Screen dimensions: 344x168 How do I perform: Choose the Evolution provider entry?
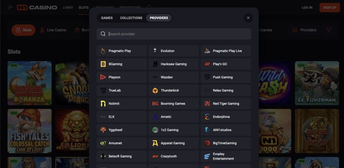[174, 51]
